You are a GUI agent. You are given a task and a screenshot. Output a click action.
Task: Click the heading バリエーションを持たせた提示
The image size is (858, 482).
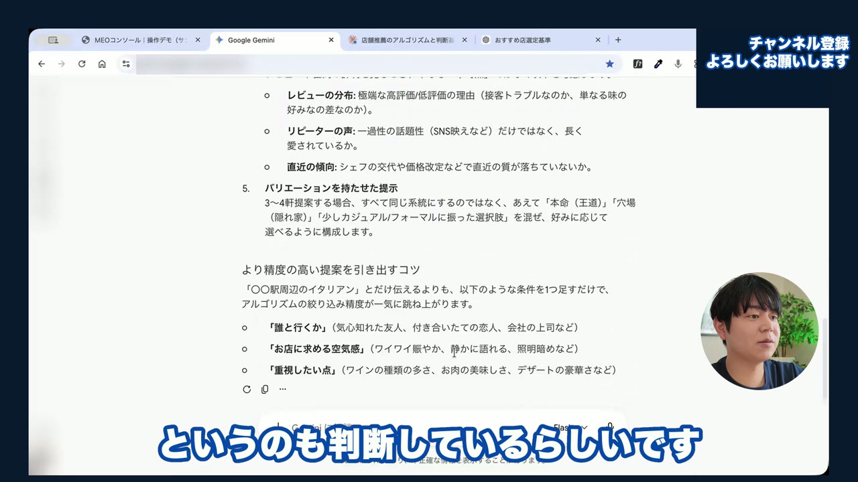331,188
